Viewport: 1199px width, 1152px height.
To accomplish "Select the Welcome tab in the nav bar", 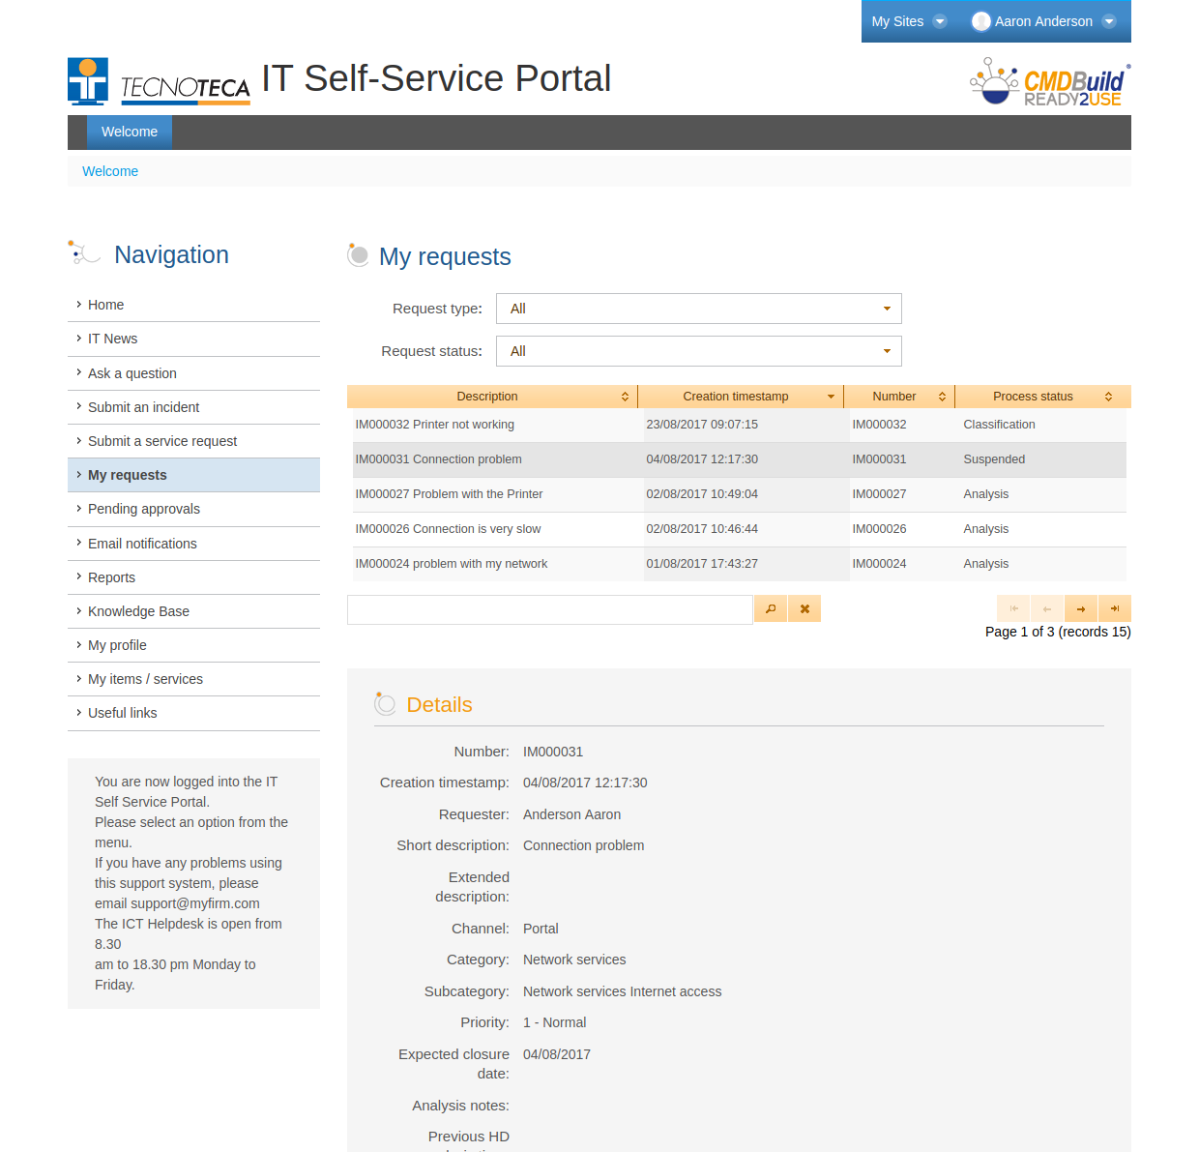I will pos(130,133).
